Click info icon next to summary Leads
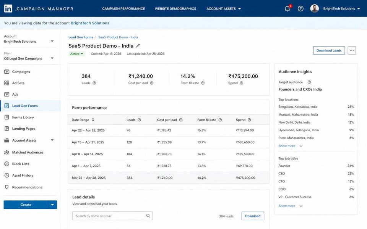Screen dimensions: 367x229 (94, 83)
